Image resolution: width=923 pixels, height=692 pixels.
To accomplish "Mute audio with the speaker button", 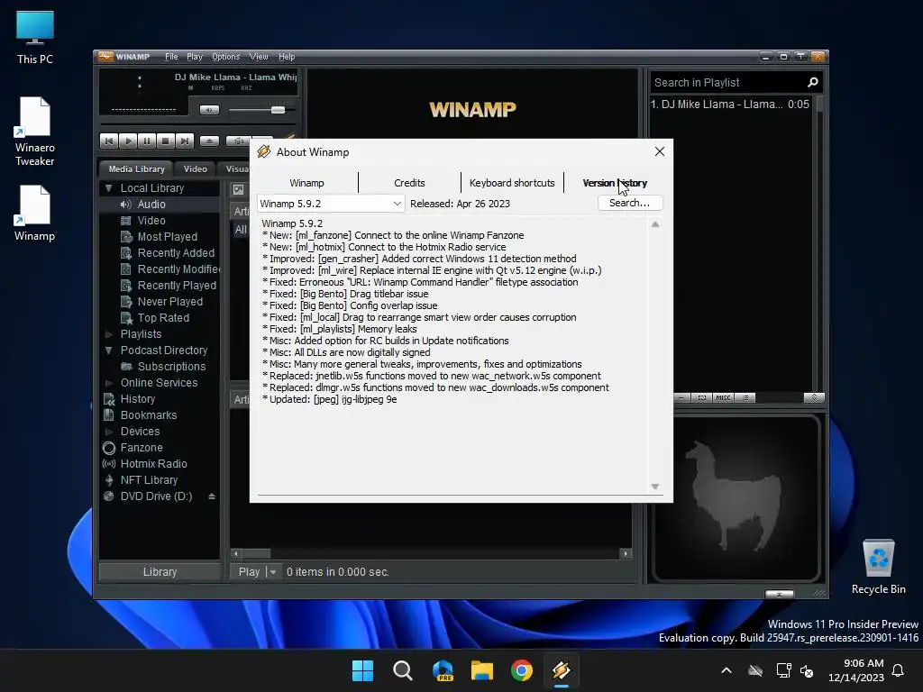I will pos(209,110).
